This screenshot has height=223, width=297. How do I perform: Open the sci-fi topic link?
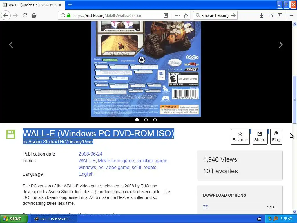(136, 168)
